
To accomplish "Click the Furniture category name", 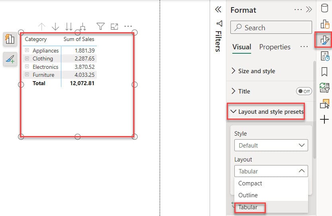I will [43, 75].
